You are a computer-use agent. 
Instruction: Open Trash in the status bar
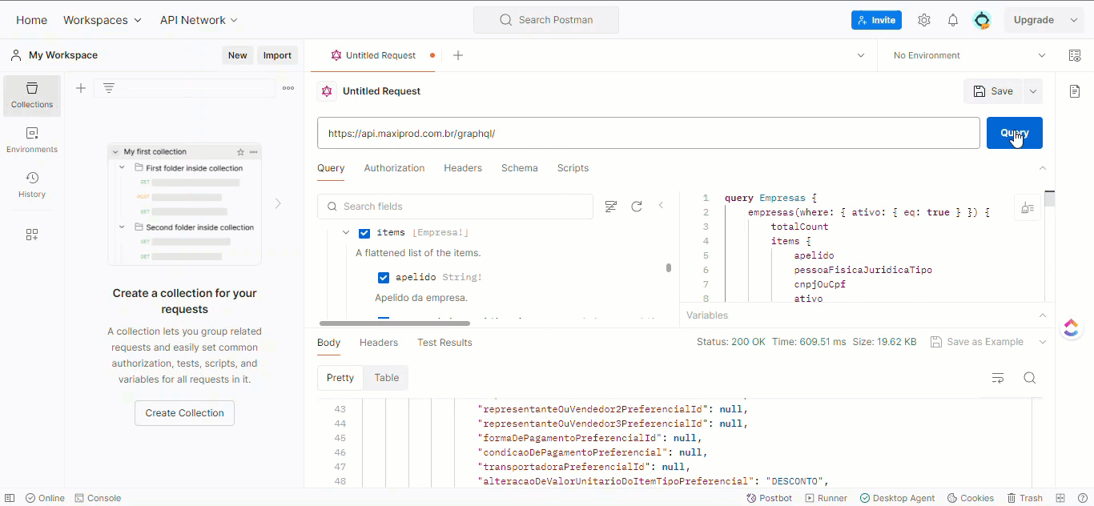pyautogui.click(x=1025, y=498)
